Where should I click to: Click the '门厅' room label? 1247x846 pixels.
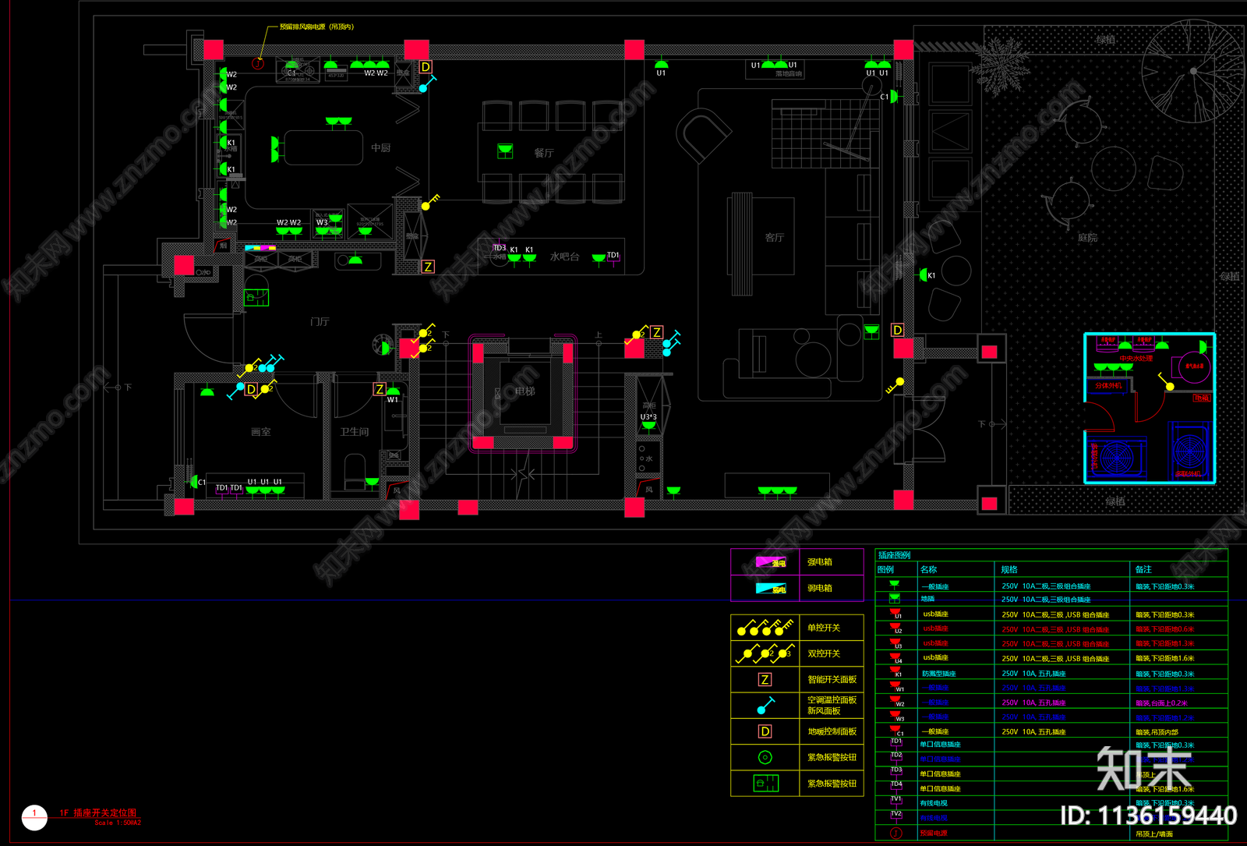[320, 321]
